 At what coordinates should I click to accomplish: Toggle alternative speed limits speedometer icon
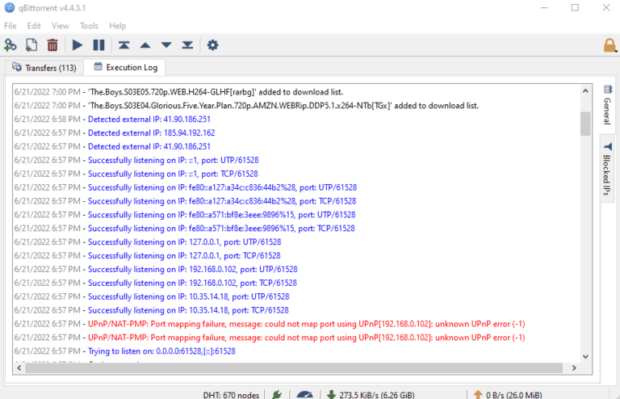(x=304, y=394)
